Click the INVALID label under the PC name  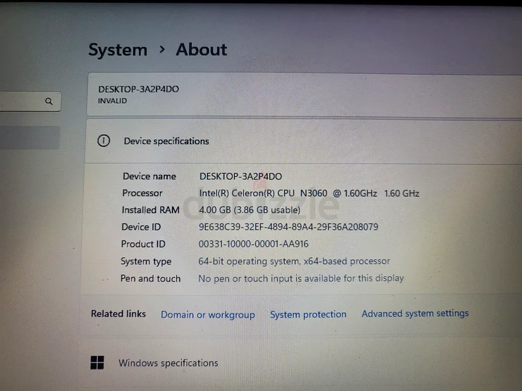(x=112, y=101)
